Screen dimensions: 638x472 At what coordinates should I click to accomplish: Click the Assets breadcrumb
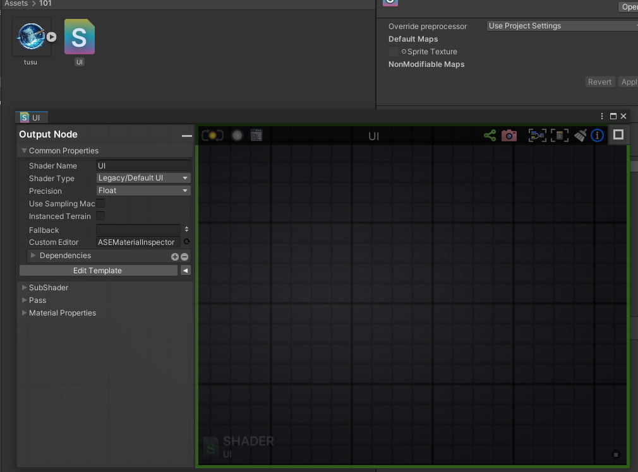[16, 3]
